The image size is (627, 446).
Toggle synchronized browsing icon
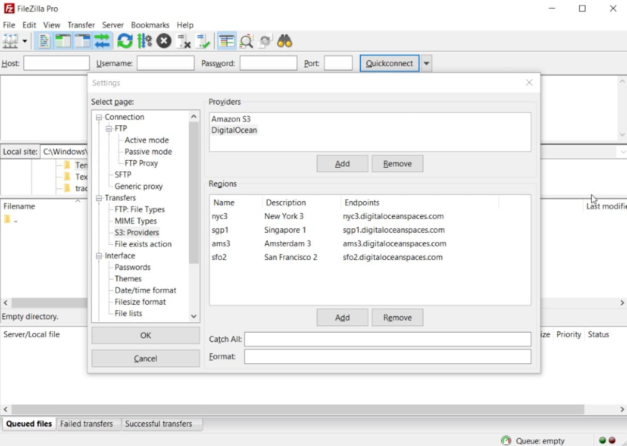(x=265, y=40)
